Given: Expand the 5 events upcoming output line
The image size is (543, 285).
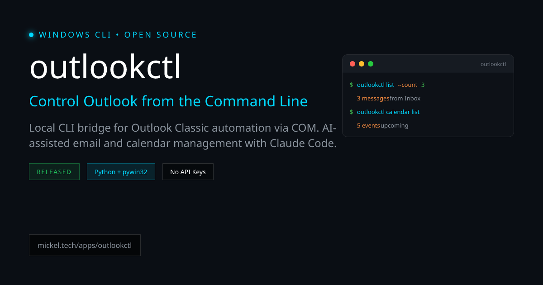Looking at the screenshot, I should (x=382, y=125).
